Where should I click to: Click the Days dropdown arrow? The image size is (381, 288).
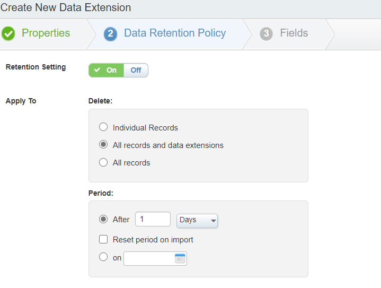point(214,221)
